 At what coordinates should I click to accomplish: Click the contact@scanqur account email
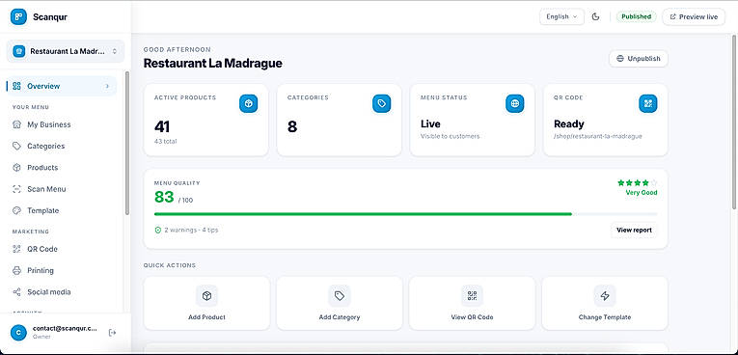(65, 329)
